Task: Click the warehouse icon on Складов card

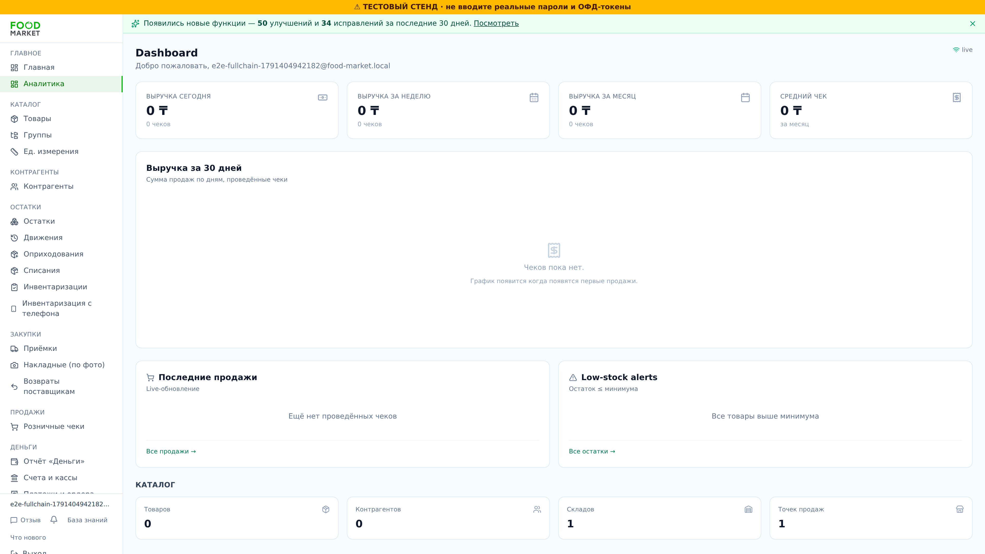Action: [x=748, y=509]
